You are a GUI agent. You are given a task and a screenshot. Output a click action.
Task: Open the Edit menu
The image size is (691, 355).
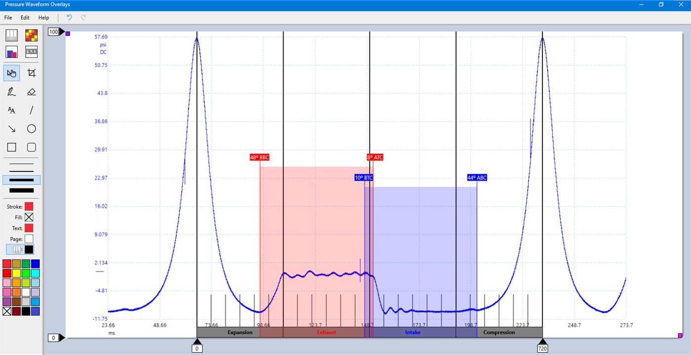click(x=24, y=17)
